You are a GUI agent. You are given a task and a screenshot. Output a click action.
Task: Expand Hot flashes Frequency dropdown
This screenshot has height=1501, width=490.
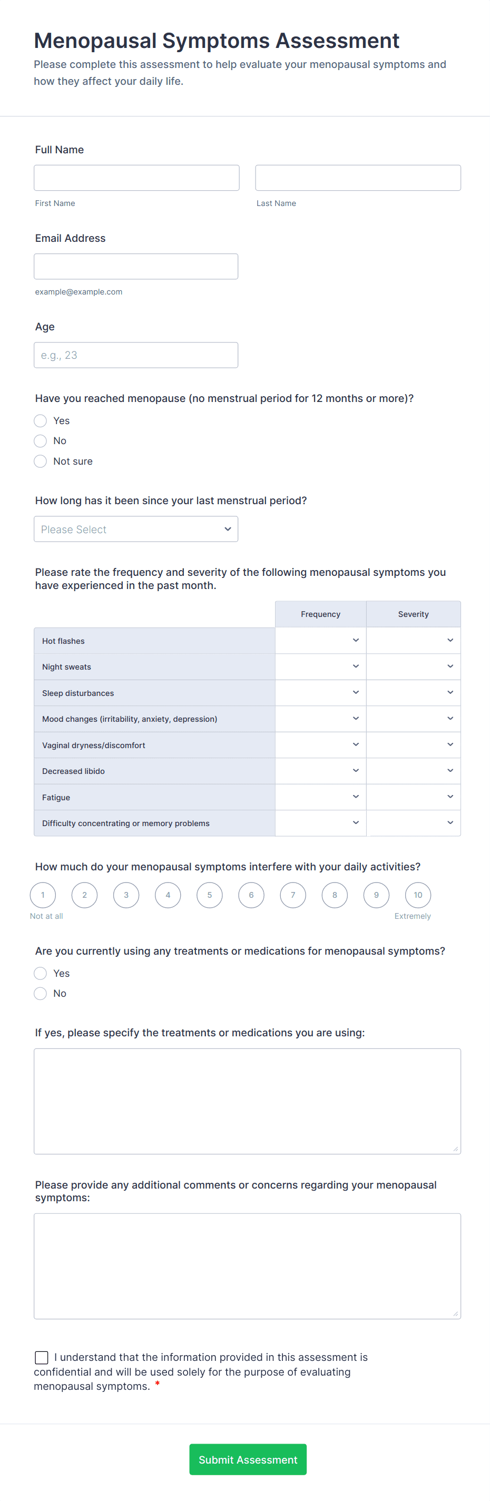320,640
